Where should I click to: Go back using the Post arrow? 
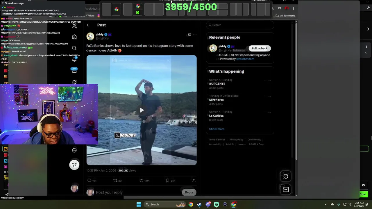[88, 25]
